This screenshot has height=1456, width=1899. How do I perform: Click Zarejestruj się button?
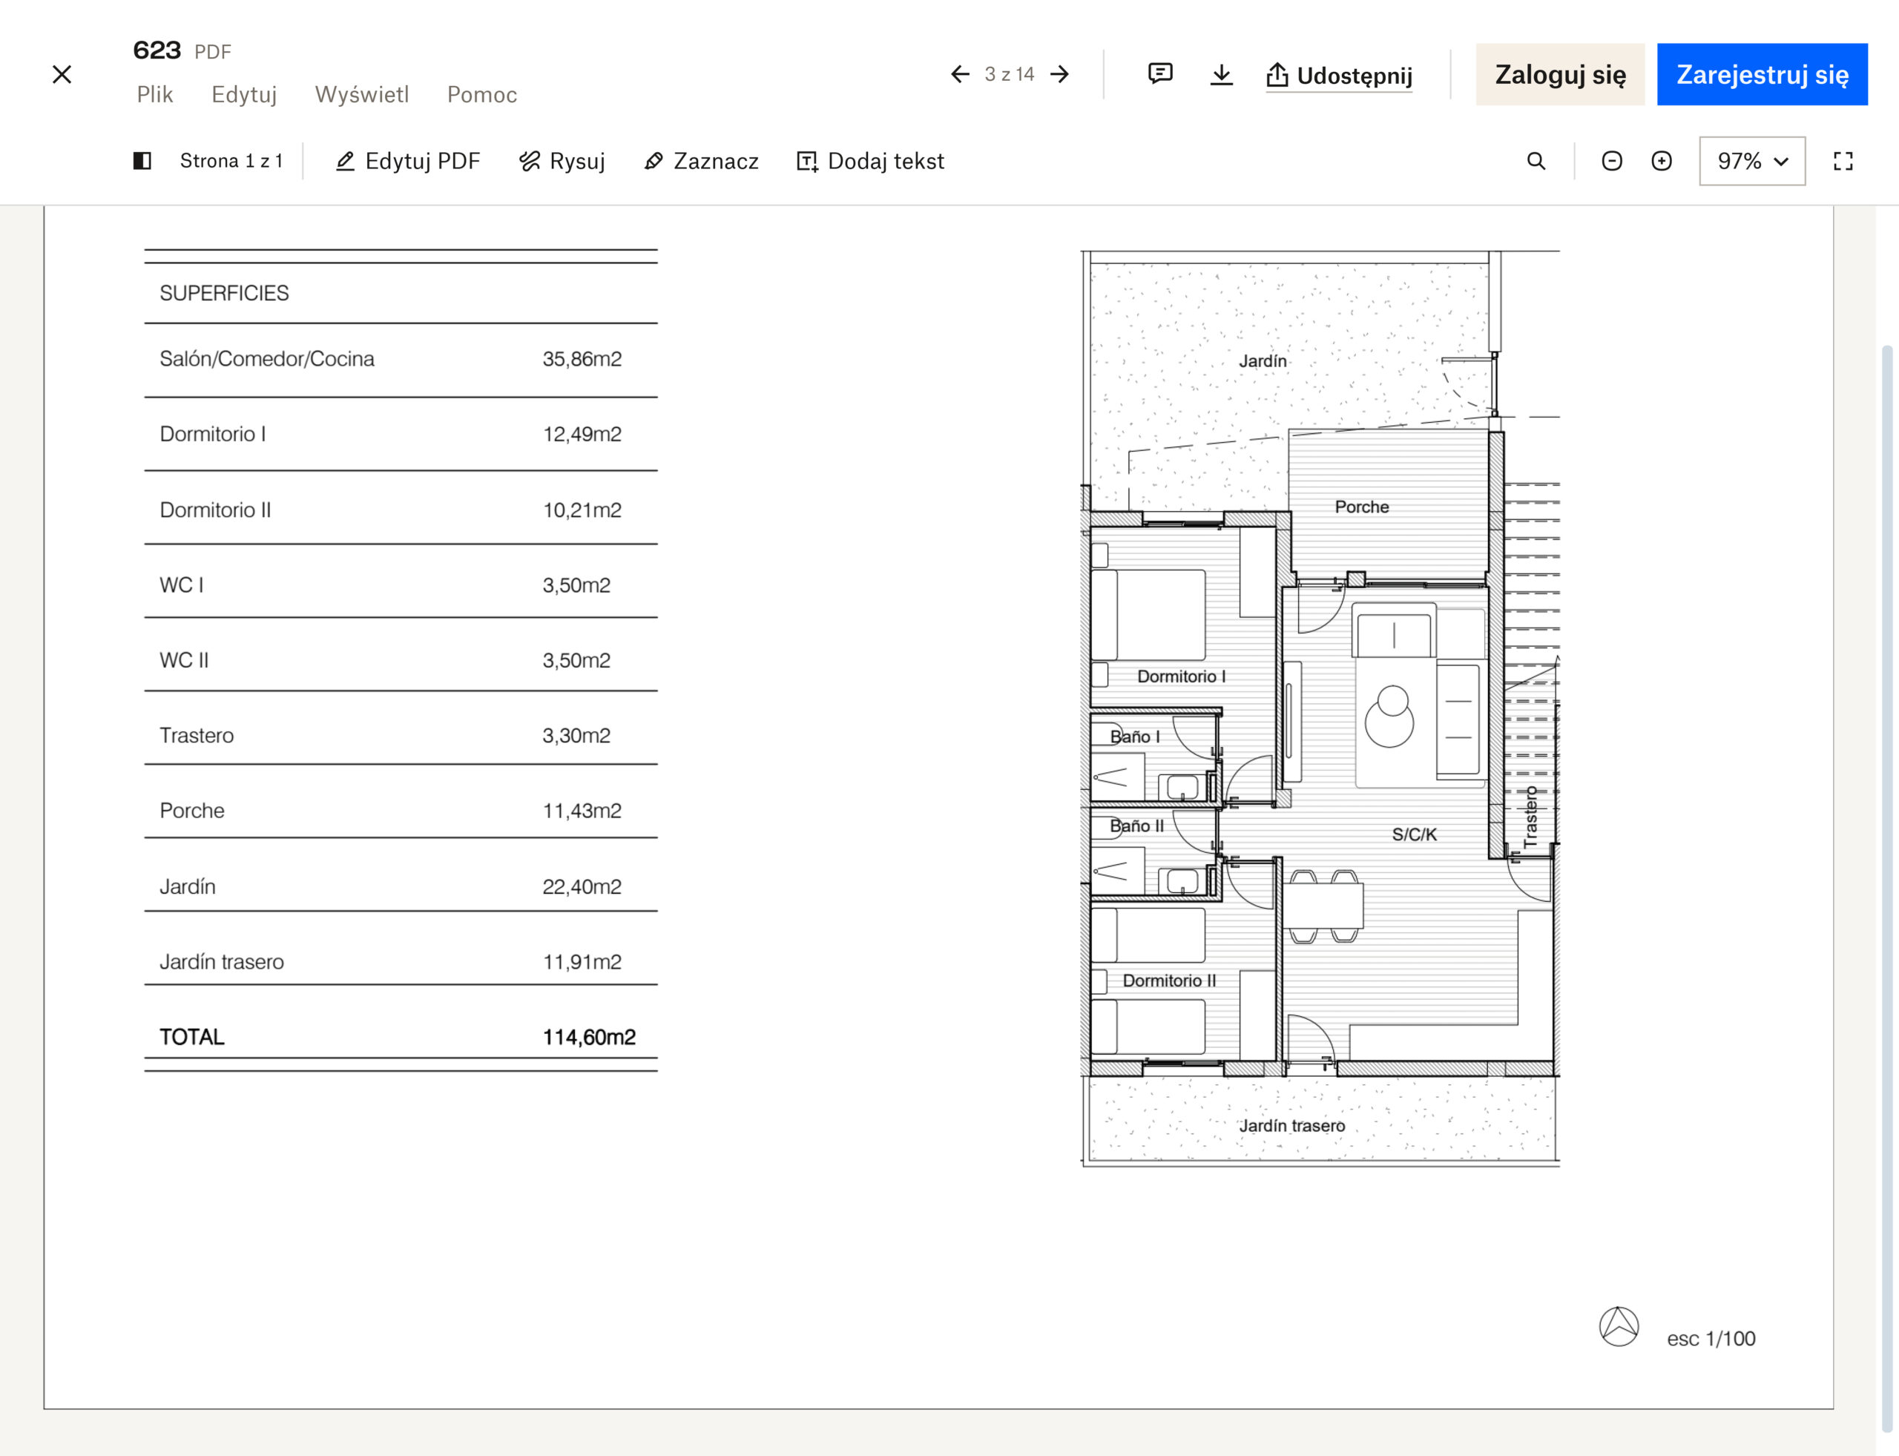(1762, 74)
